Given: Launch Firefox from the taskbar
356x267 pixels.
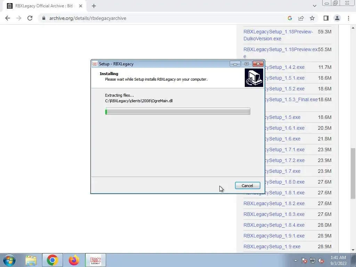Looking at the screenshot, I should coord(74,260).
